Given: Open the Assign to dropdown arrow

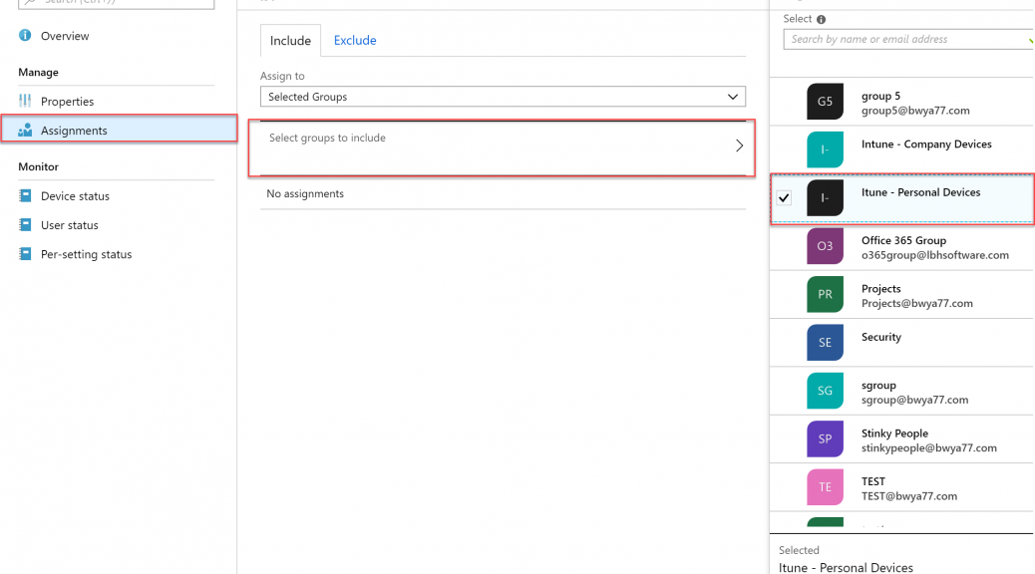Looking at the screenshot, I should pyautogui.click(x=733, y=97).
